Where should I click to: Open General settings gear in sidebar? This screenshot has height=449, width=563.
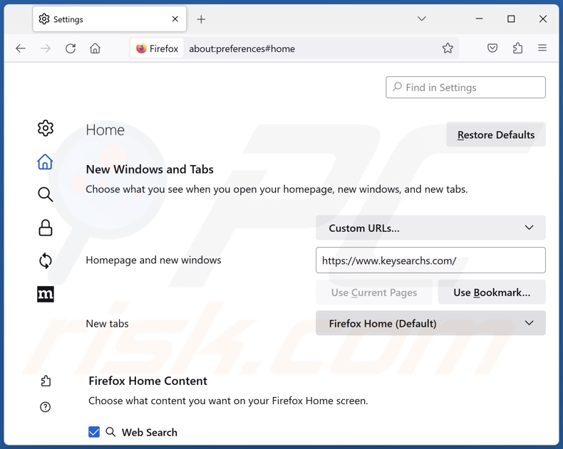(x=46, y=128)
